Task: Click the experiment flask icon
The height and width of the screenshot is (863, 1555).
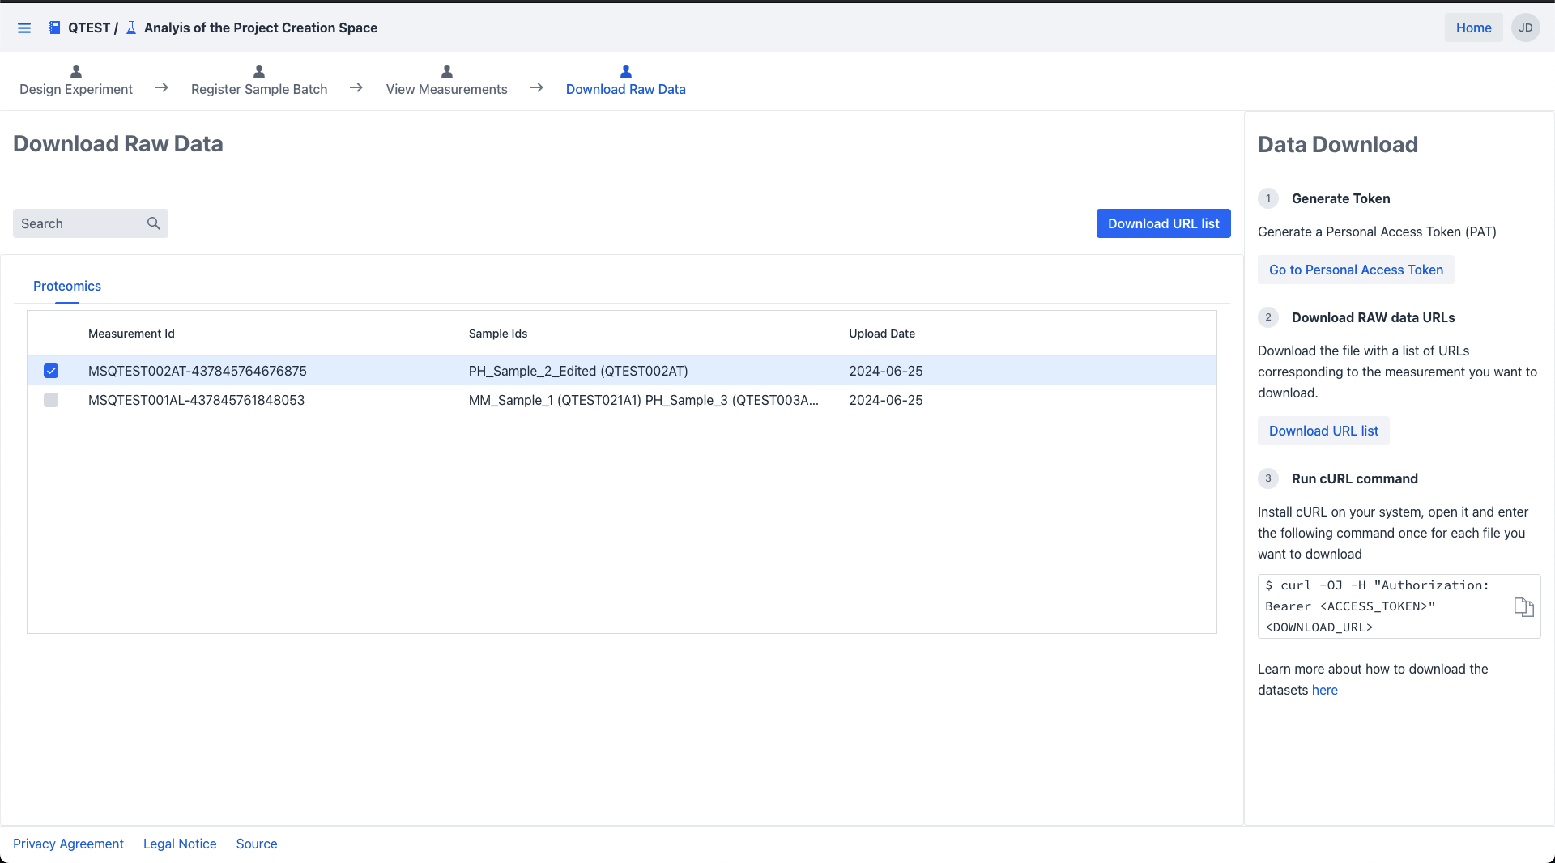Action: tap(131, 28)
